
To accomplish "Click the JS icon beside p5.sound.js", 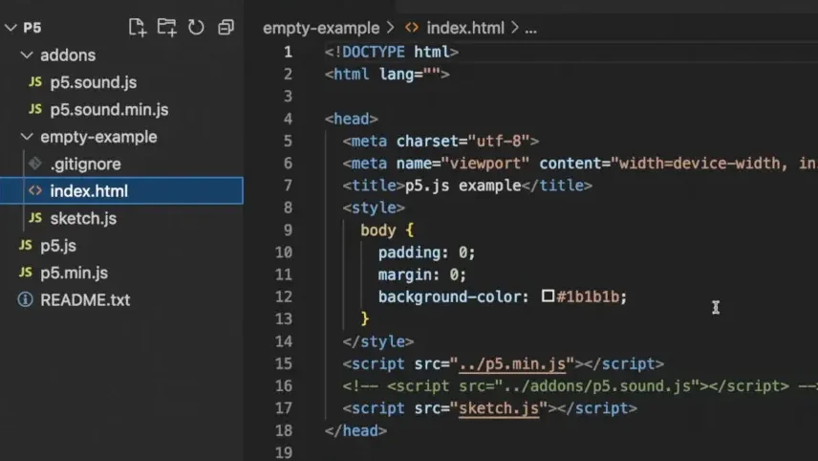I will (x=35, y=82).
